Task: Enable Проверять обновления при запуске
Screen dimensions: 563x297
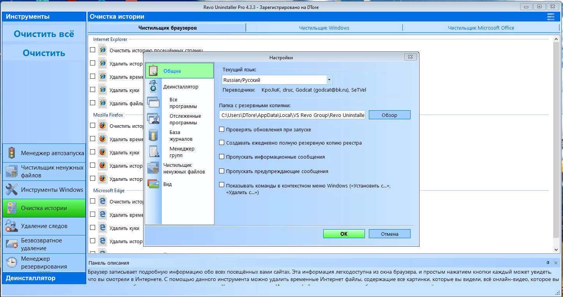Action: (x=221, y=129)
